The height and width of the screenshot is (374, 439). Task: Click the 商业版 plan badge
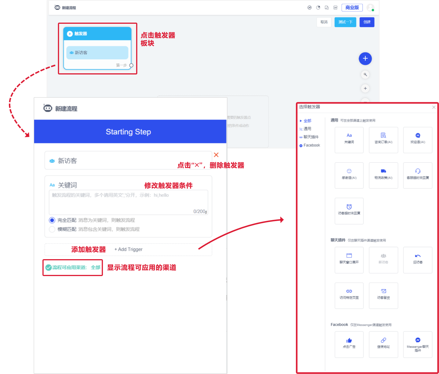pyautogui.click(x=352, y=7)
